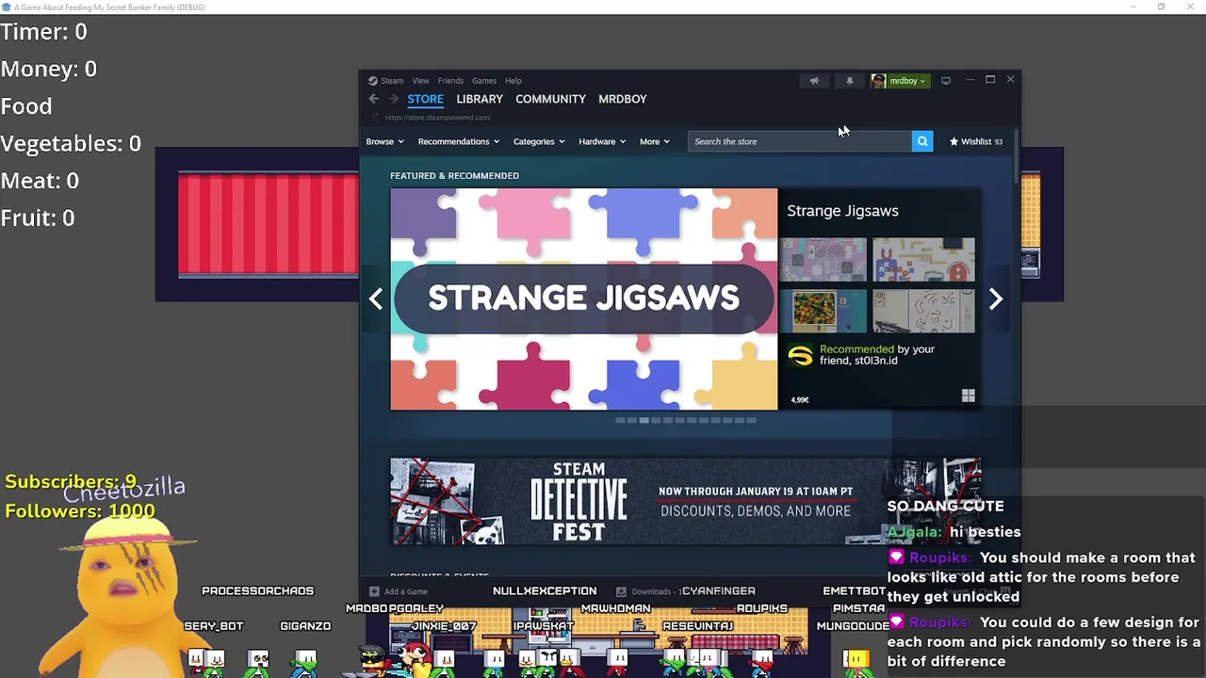Show previous featured game in carousel
1206x678 pixels.
tap(376, 299)
